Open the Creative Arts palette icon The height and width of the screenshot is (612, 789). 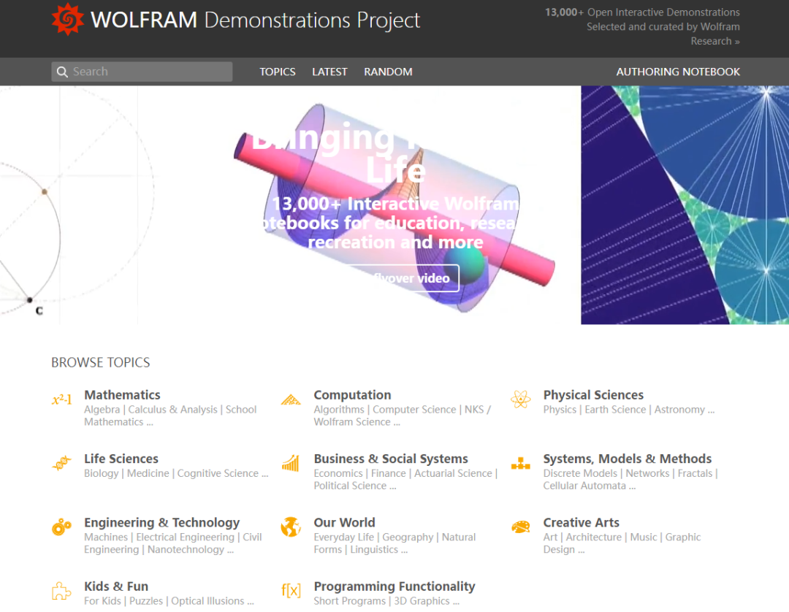click(x=520, y=527)
